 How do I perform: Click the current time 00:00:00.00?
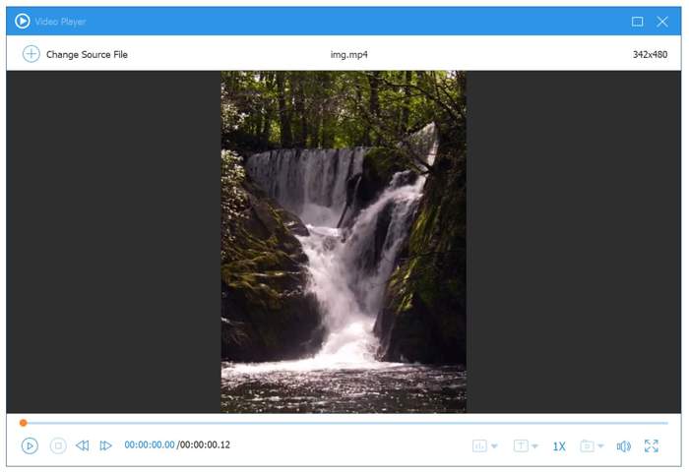[150, 445]
